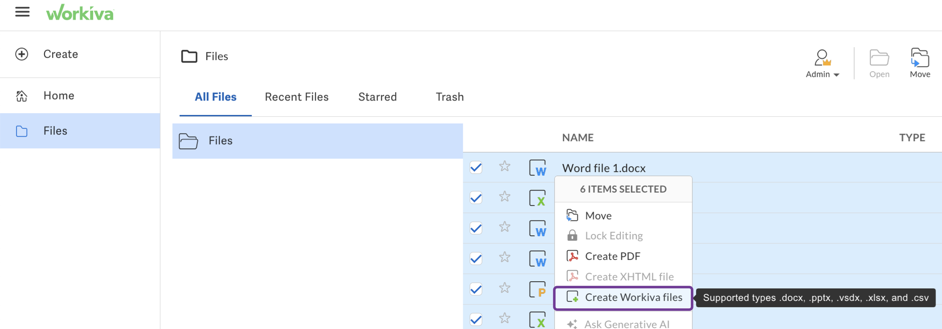The image size is (942, 329).
Task: Star the Word file 1.docx
Action: point(504,167)
